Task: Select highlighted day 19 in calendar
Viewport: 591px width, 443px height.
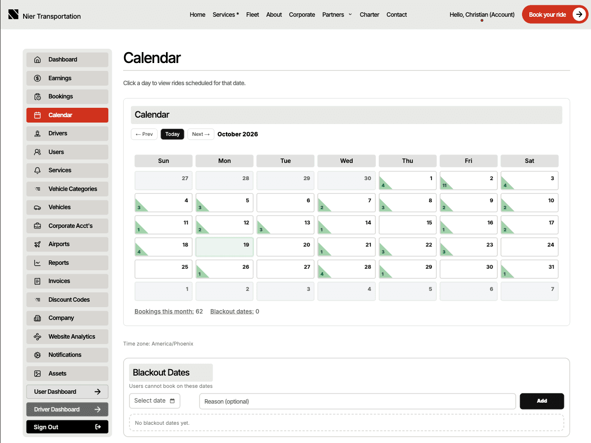Action: 225,247
